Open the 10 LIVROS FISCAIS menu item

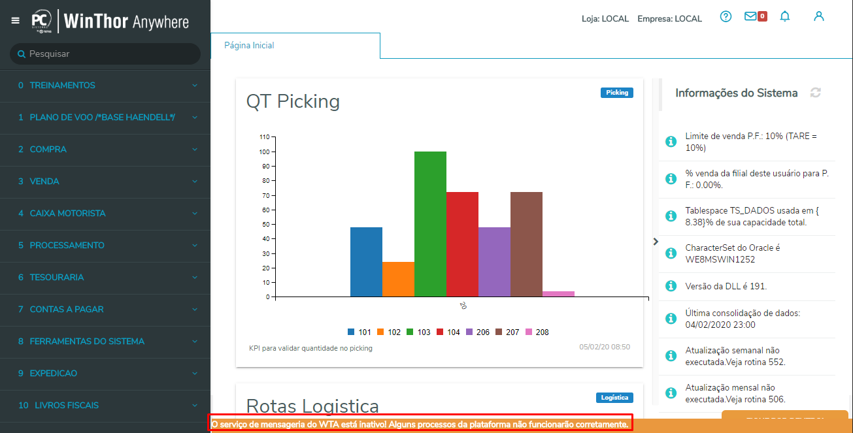coord(105,406)
